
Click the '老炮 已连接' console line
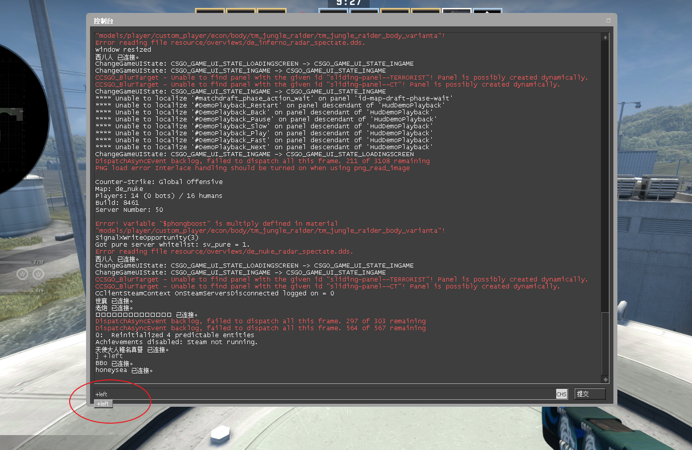point(114,308)
